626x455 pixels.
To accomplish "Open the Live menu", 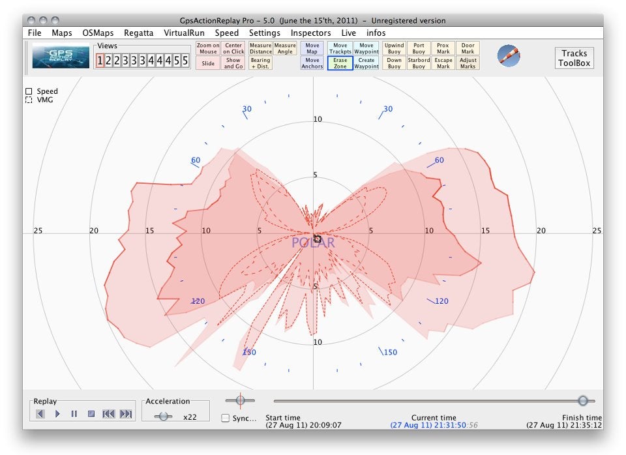I will [x=348, y=33].
